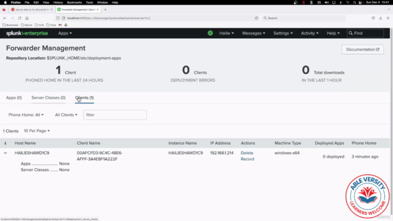Image resolution: width=393 pixels, height=221 pixels.
Task: Open the Messages menu
Action: pos(254,33)
